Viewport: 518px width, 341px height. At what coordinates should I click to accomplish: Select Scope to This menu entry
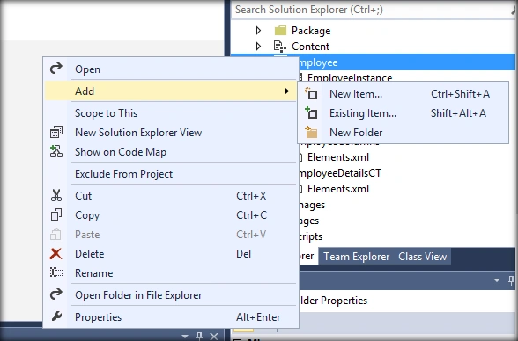pos(171,113)
